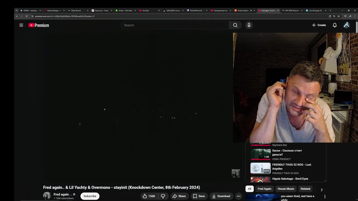Open options for 'you seem tired' video

(x=325, y=197)
